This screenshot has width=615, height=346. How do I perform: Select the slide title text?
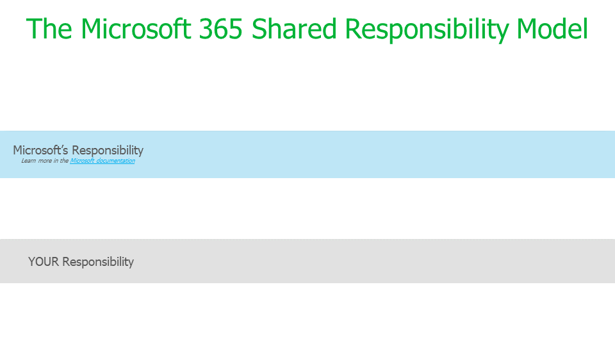point(307,29)
